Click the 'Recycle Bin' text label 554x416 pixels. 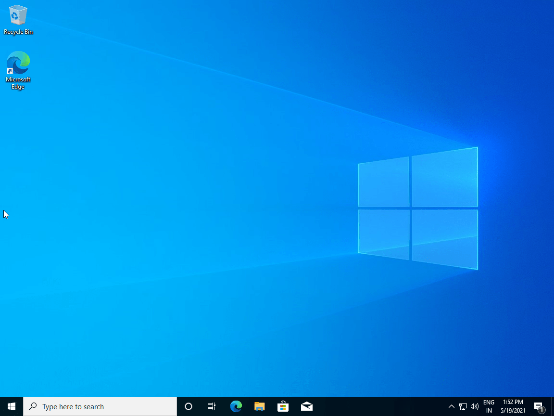pyautogui.click(x=18, y=32)
